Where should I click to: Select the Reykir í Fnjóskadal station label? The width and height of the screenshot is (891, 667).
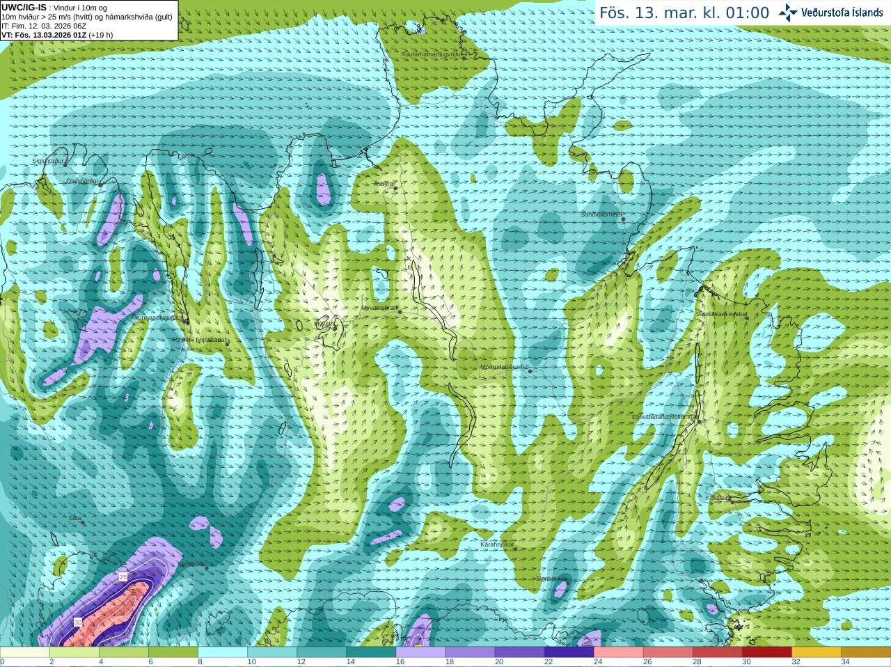[198, 340]
